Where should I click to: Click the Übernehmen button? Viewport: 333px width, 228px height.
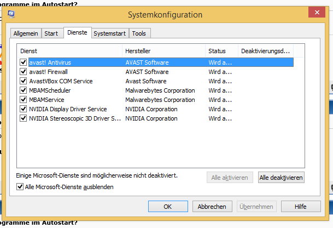(x=256, y=206)
